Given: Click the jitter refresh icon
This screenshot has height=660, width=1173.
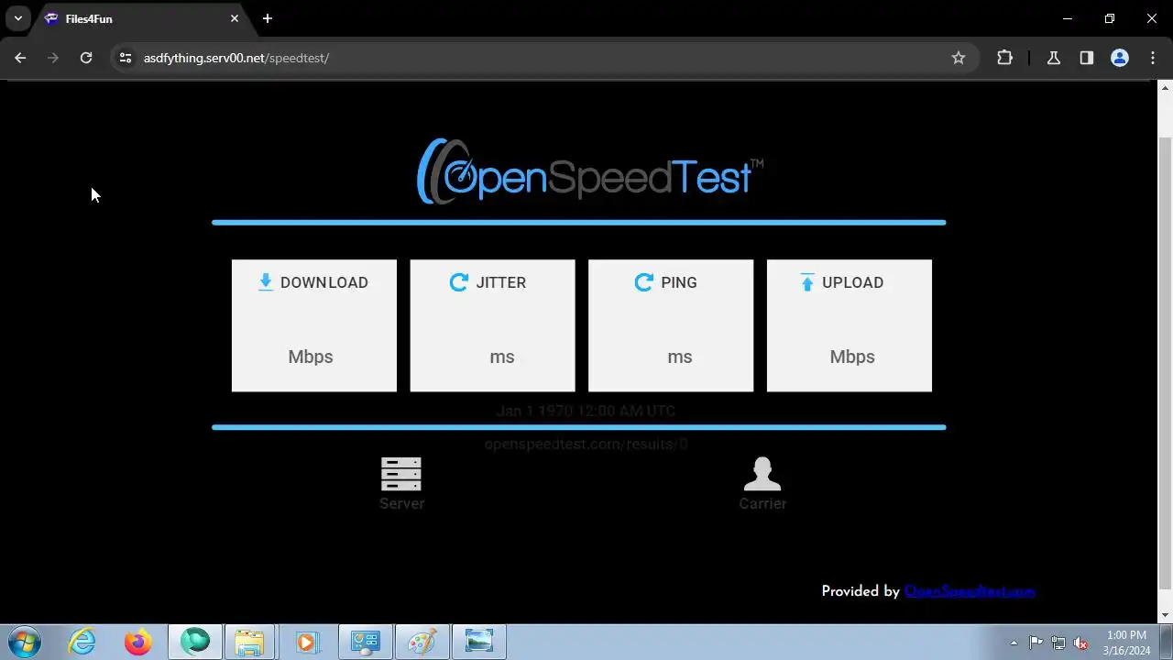Looking at the screenshot, I should pos(459,282).
